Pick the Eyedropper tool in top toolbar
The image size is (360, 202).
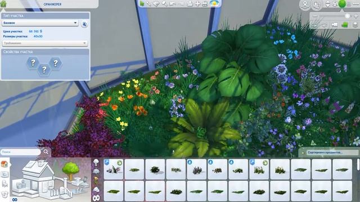pyautogui.click(x=148, y=3)
